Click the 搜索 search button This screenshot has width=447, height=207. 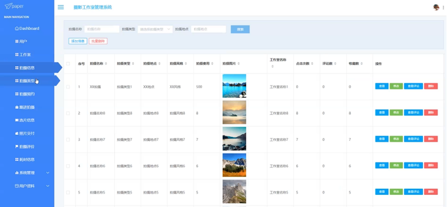[x=240, y=29]
